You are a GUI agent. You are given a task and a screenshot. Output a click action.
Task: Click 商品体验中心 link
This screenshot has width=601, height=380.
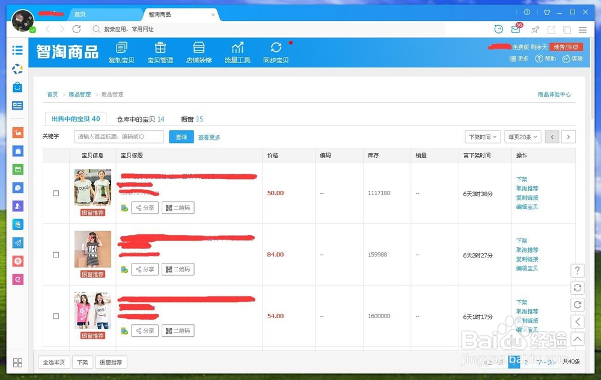click(554, 94)
